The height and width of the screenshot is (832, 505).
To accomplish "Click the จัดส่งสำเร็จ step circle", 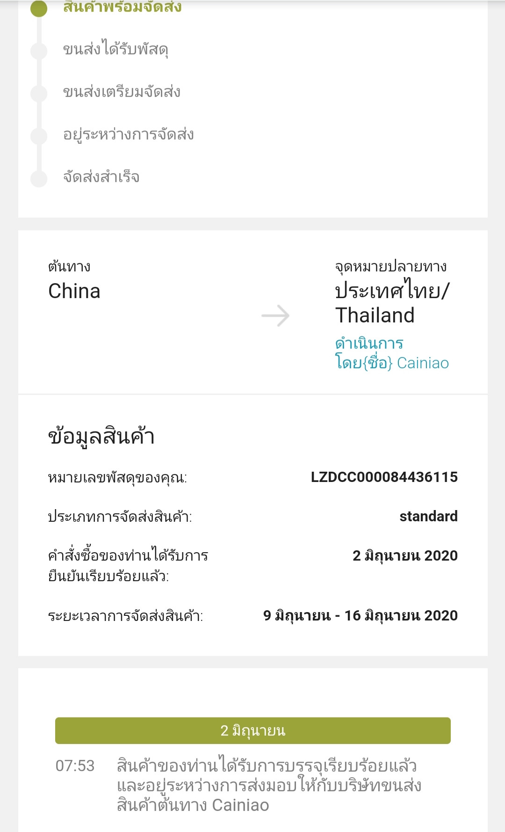I will point(39,178).
